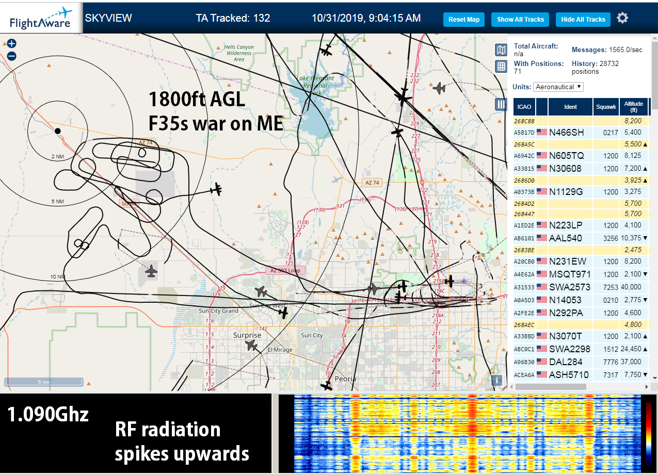Screen dimensions: 658x475
Task: Click the Show All Tracks button
Action: click(x=520, y=20)
